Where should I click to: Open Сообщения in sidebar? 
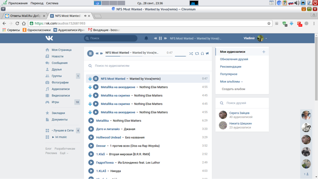pyautogui.click(x=59, y=63)
